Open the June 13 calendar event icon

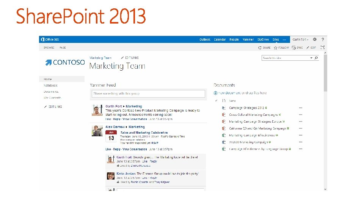pyautogui.click(x=111, y=136)
